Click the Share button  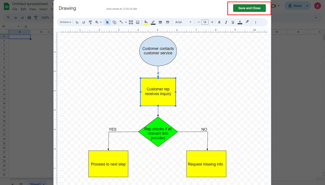pyautogui.click(x=295, y=6)
